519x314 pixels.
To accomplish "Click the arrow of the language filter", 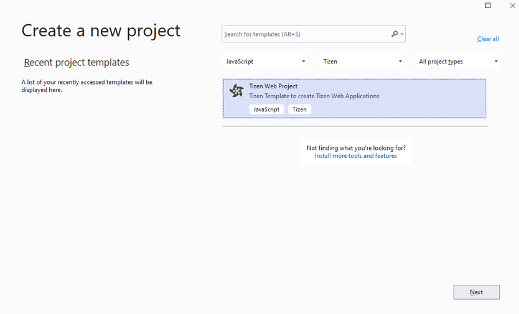I will coord(304,62).
